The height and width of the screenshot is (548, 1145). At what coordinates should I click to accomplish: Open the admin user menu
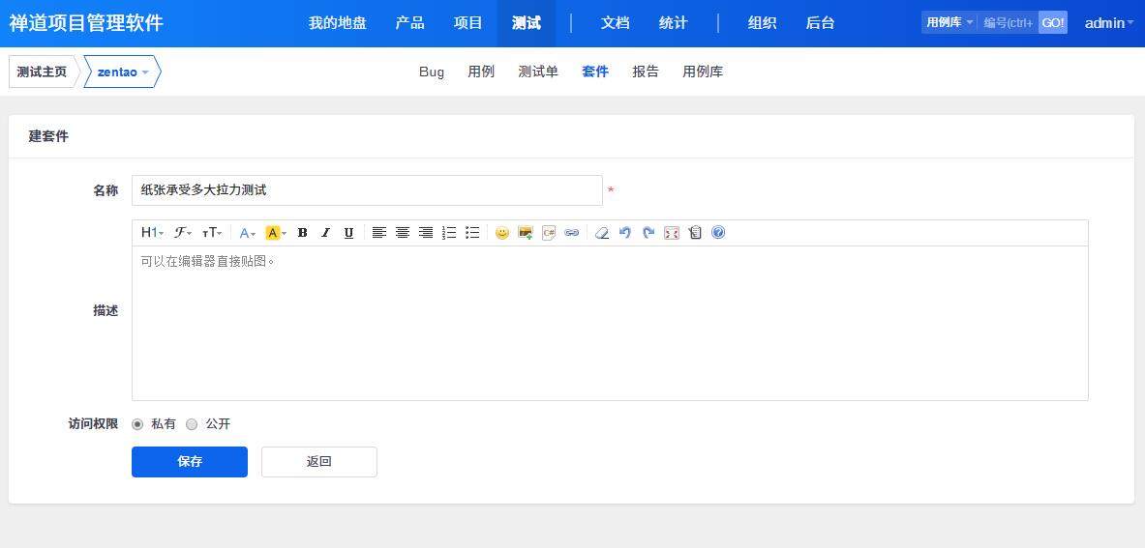tap(1108, 23)
